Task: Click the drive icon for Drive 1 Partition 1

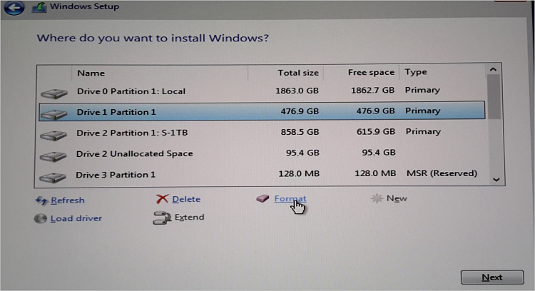Action: pos(53,114)
